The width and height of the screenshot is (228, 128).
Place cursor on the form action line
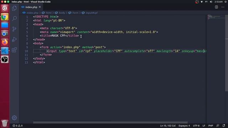(73, 47)
